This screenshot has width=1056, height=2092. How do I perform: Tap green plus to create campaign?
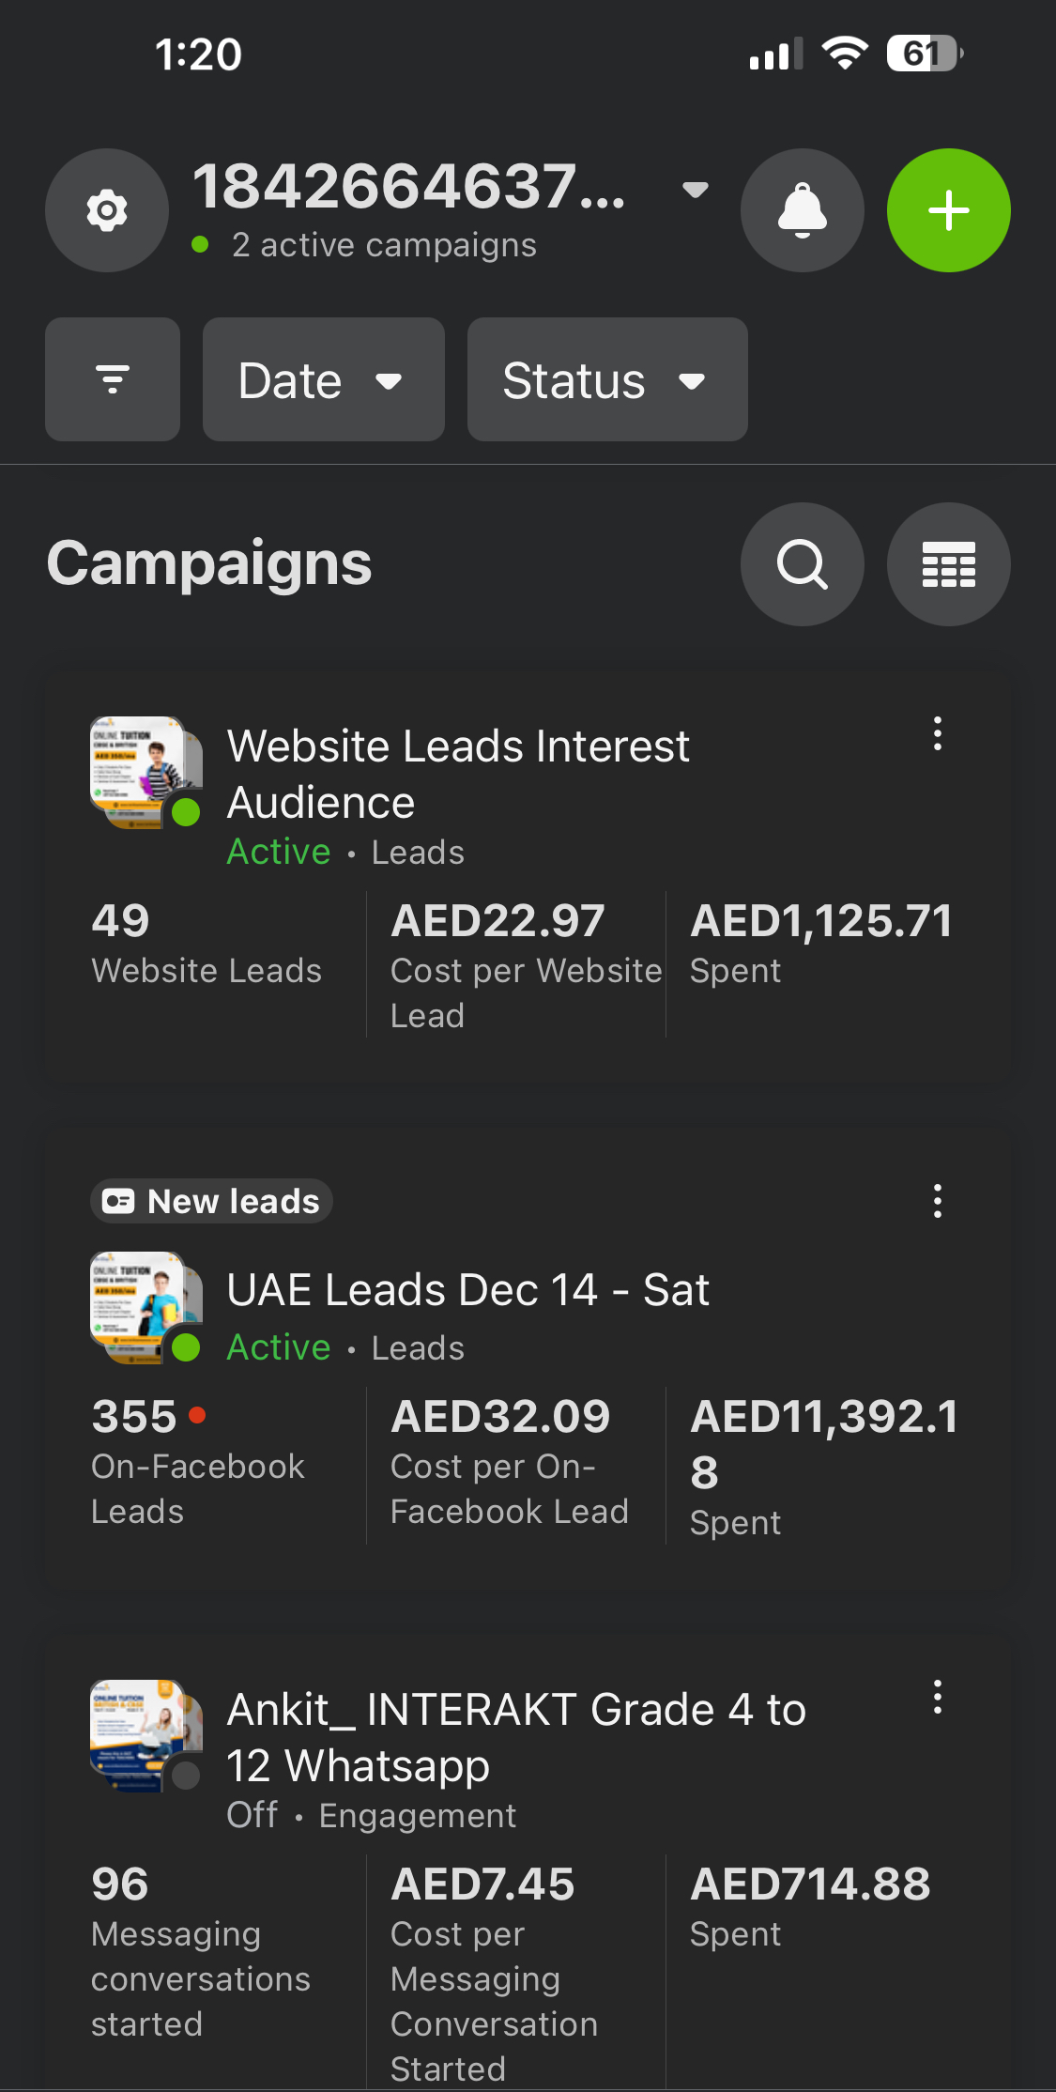948,210
